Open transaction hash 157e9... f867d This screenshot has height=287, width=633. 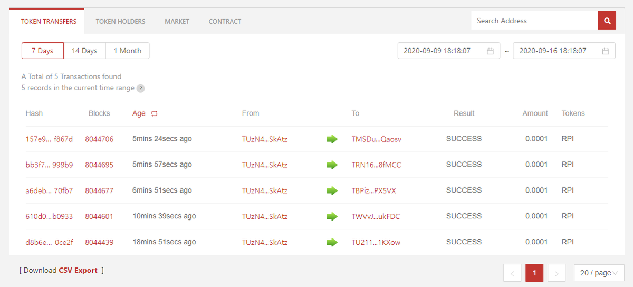coord(49,139)
